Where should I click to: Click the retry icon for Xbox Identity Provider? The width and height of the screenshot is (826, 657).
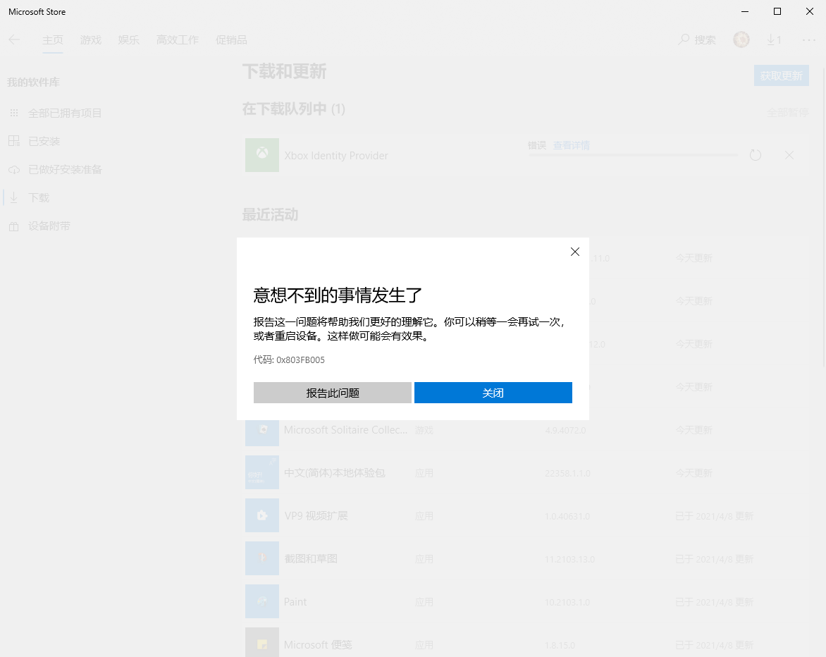[756, 155]
